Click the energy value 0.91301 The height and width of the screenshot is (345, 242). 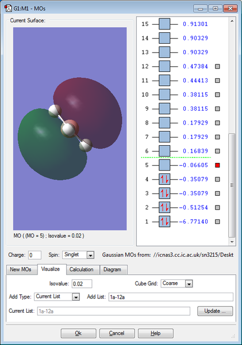[x=195, y=24]
